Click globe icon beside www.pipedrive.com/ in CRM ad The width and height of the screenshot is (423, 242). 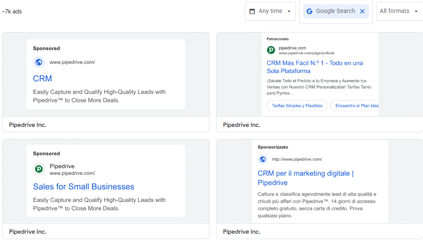(x=39, y=62)
